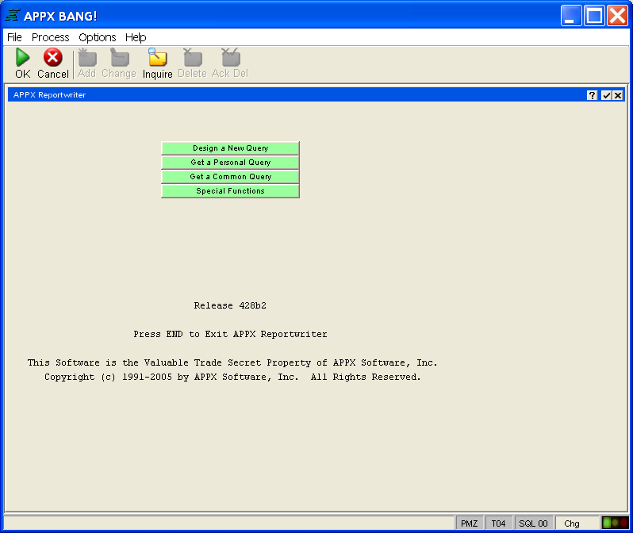The image size is (633, 533).
Task: Click the red Cancel icon
Action: 53,57
